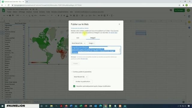This screenshot has width=192, height=108.
Task: Uncheck Republier automatiquement après chaque modification
Action: point(74,86)
